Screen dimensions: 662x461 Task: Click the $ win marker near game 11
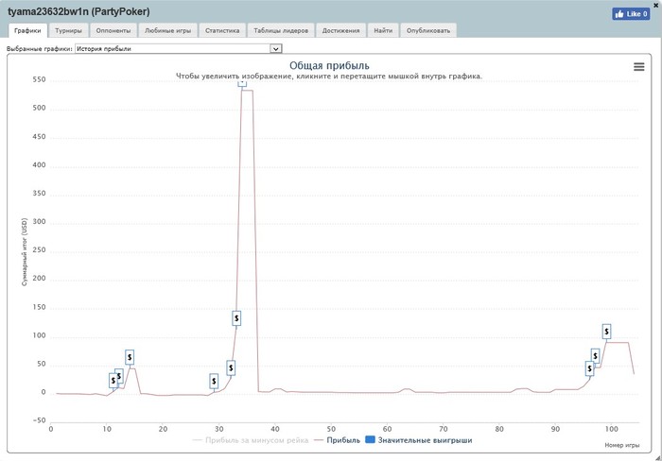113,381
